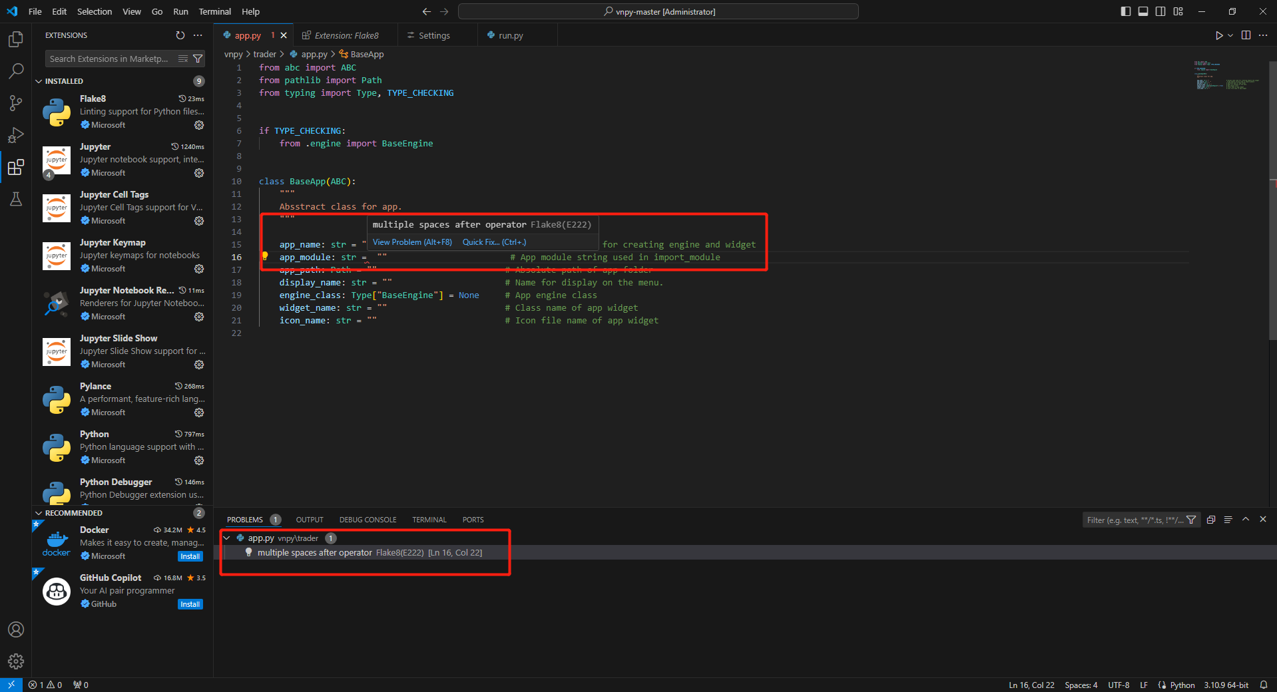Open the run button dropdown arrow
1277x692 pixels.
(1230, 35)
